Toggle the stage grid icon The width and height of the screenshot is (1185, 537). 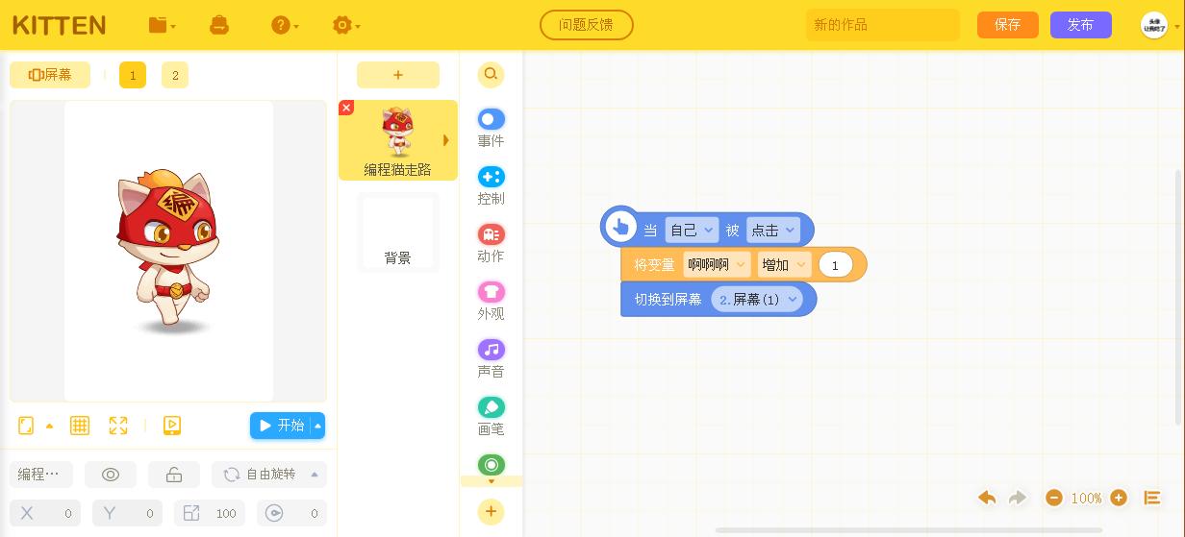[x=80, y=425]
